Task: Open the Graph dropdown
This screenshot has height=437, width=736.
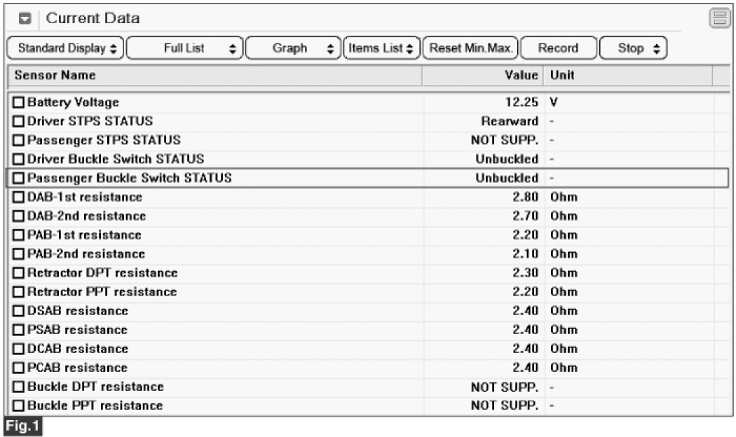Action: 294,48
